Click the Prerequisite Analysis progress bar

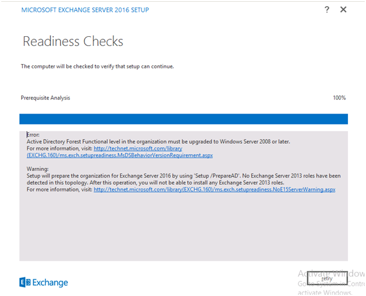[184, 119]
